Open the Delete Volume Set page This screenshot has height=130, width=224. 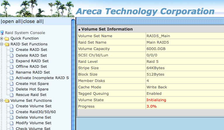33,117
